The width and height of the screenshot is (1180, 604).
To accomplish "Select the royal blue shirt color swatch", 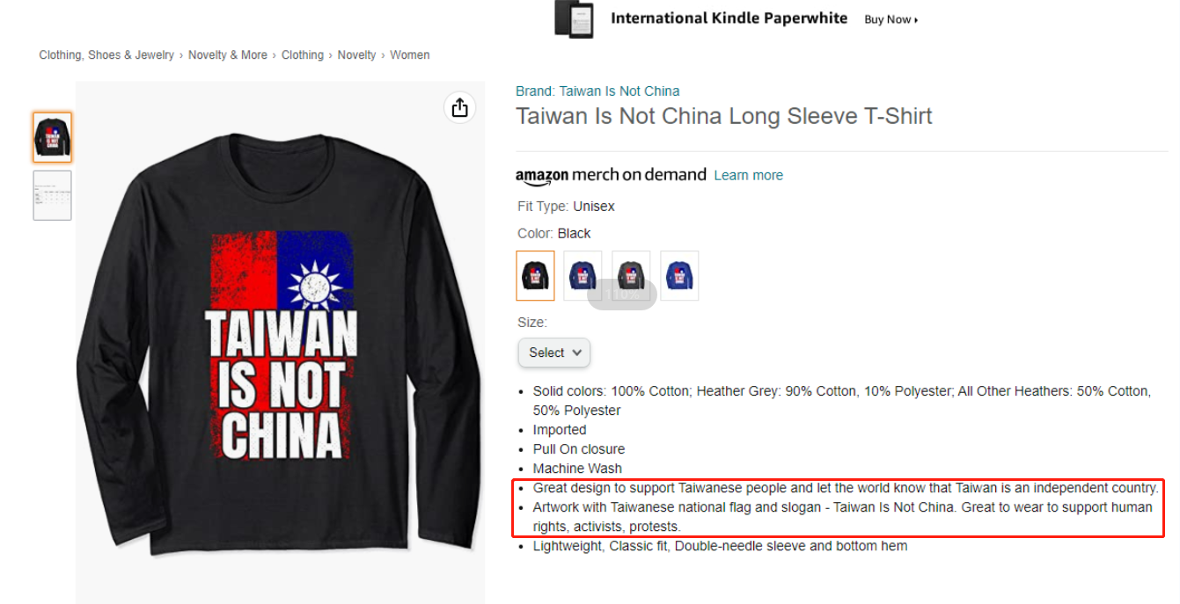I will point(679,276).
